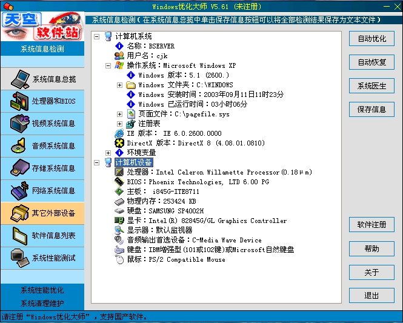Open 其它外部设备 printer icon
This screenshot has height=323, width=403.
[x=20, y=213]
